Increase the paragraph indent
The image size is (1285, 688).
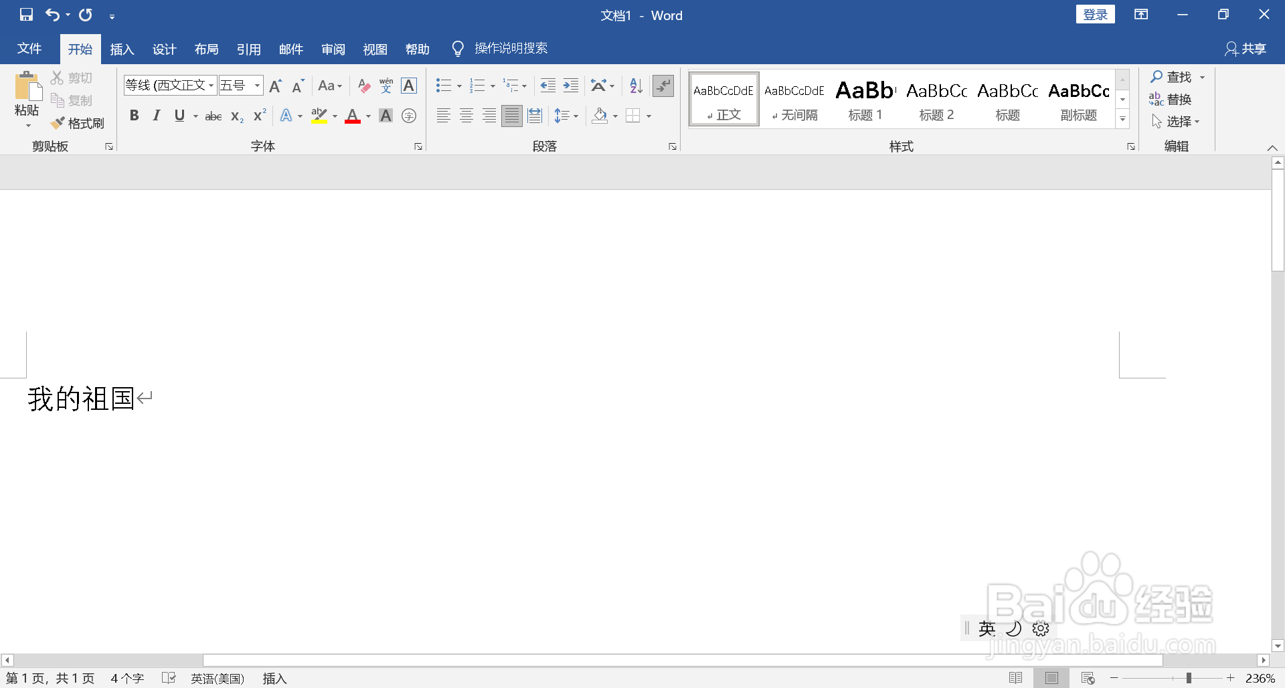tap(571, 86)
